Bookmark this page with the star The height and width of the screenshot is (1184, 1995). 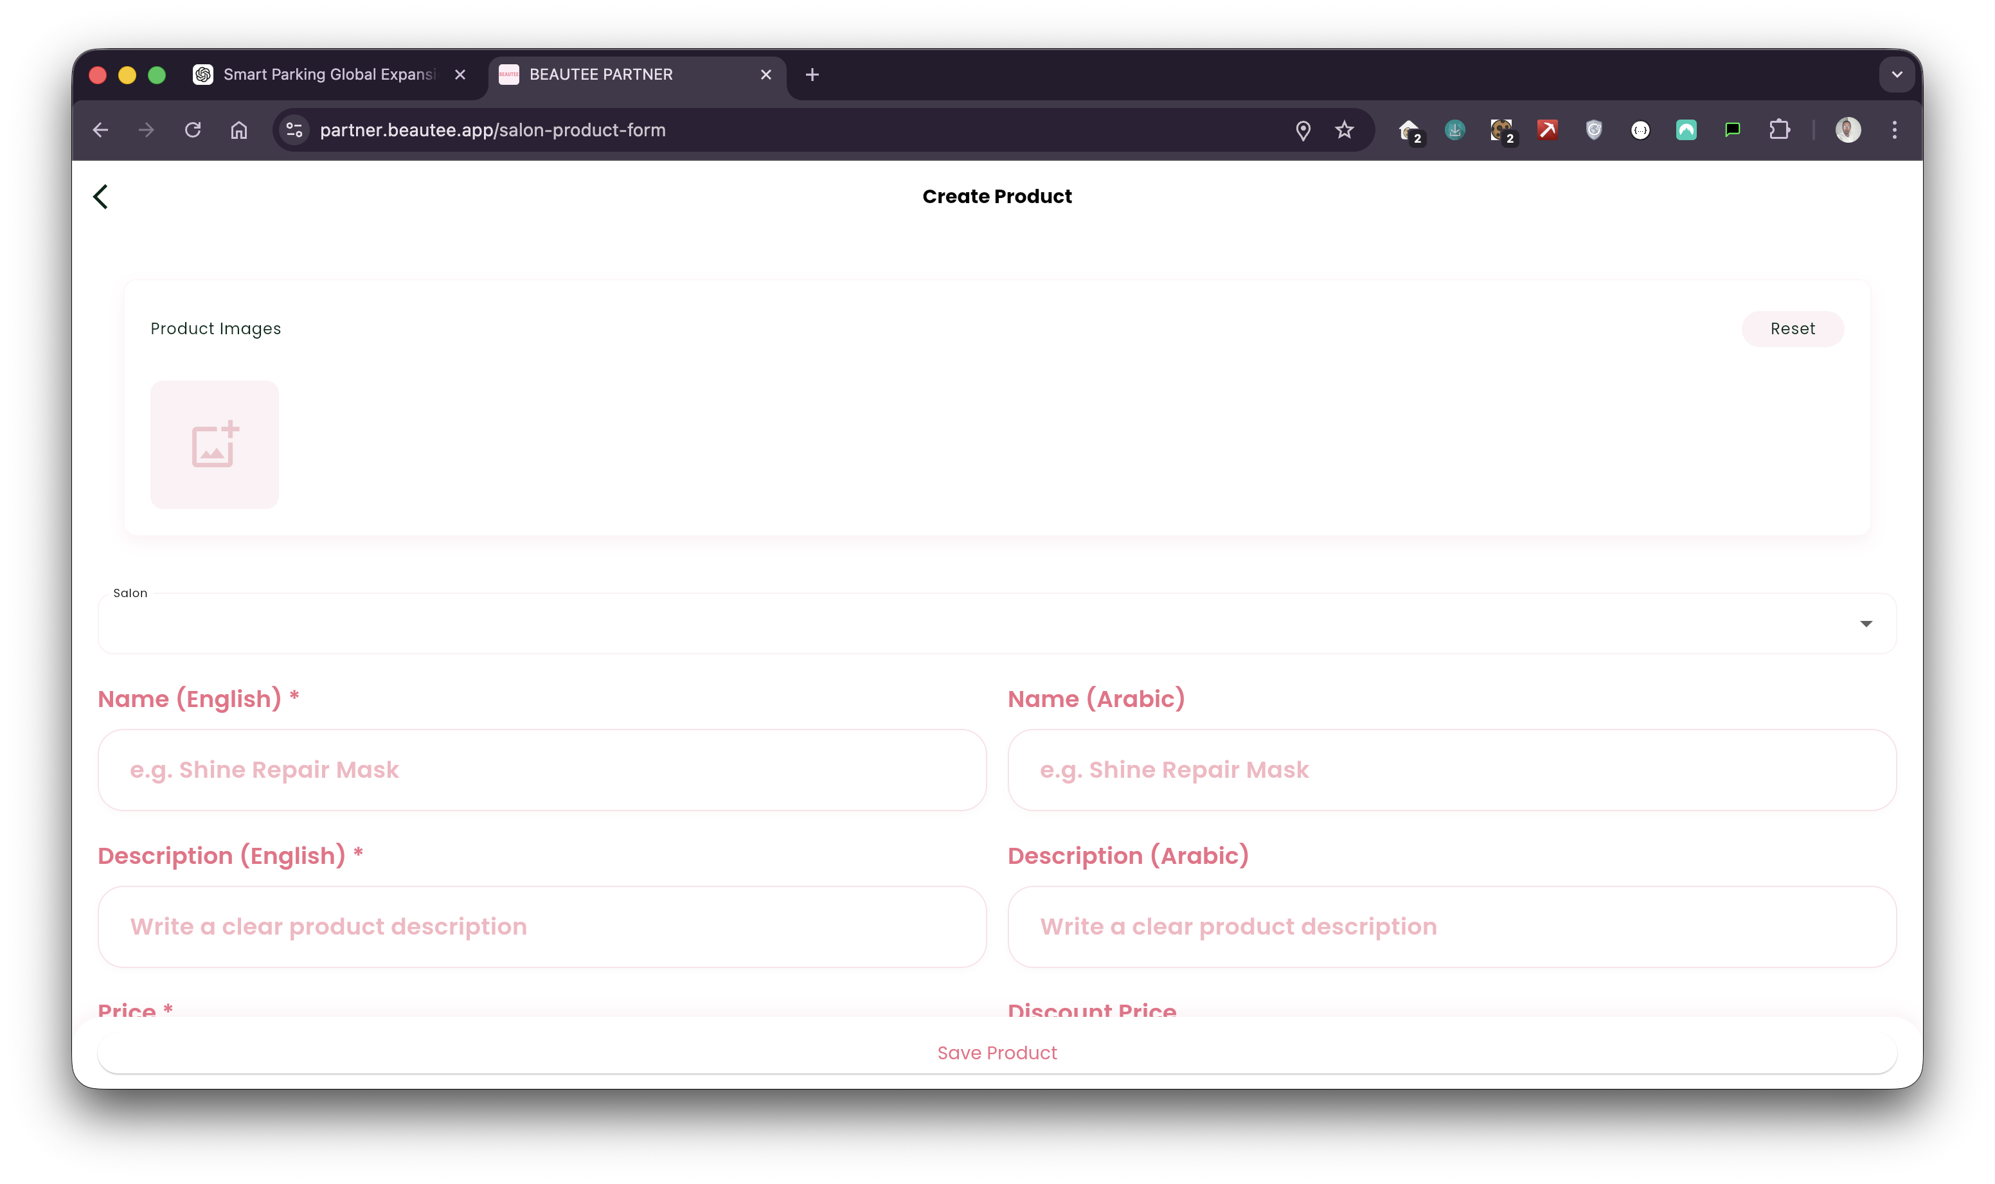pyautogui.click(x=1345, y=130)
